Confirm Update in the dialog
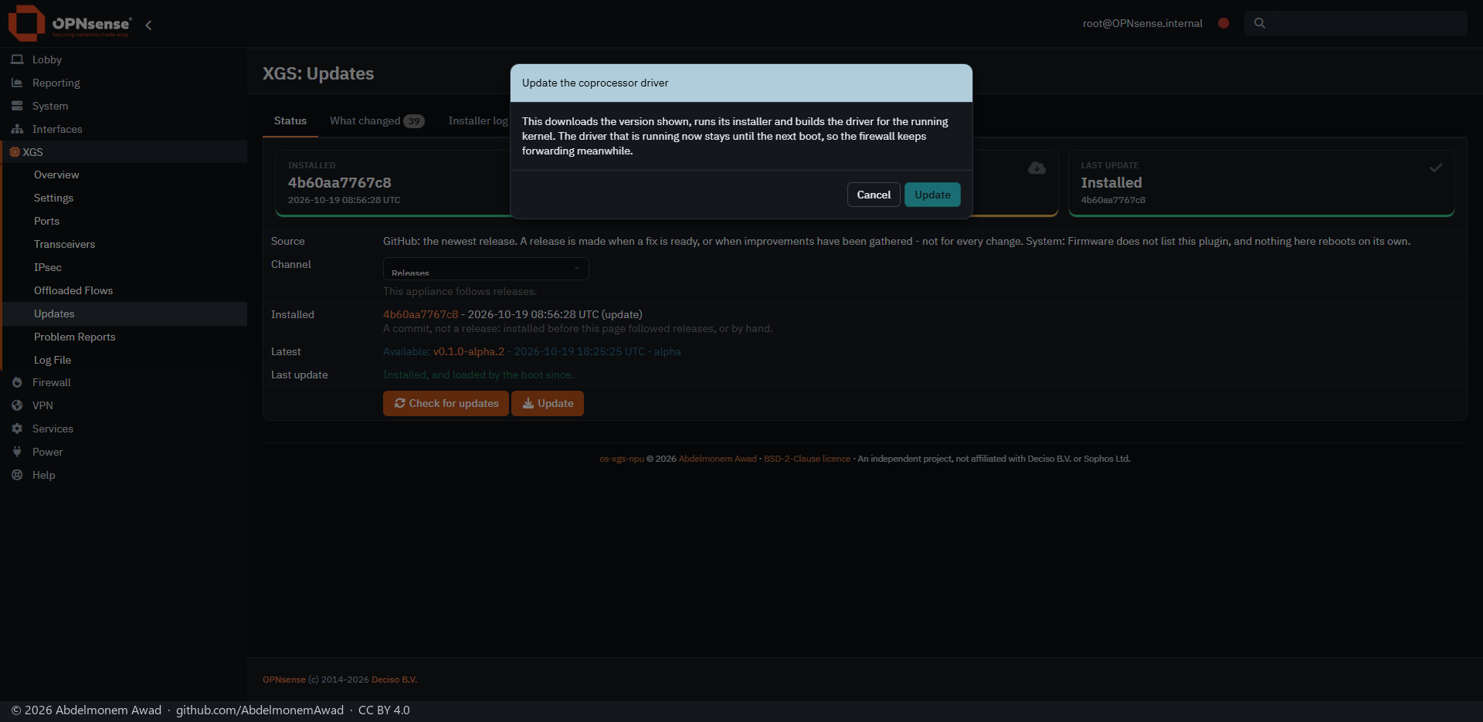The image size is (1483, 722). pos(932,195)
